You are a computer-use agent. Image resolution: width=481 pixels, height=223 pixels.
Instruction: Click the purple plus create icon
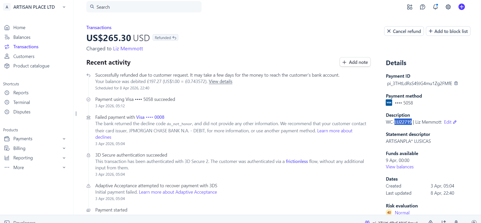tap(462, 7)
